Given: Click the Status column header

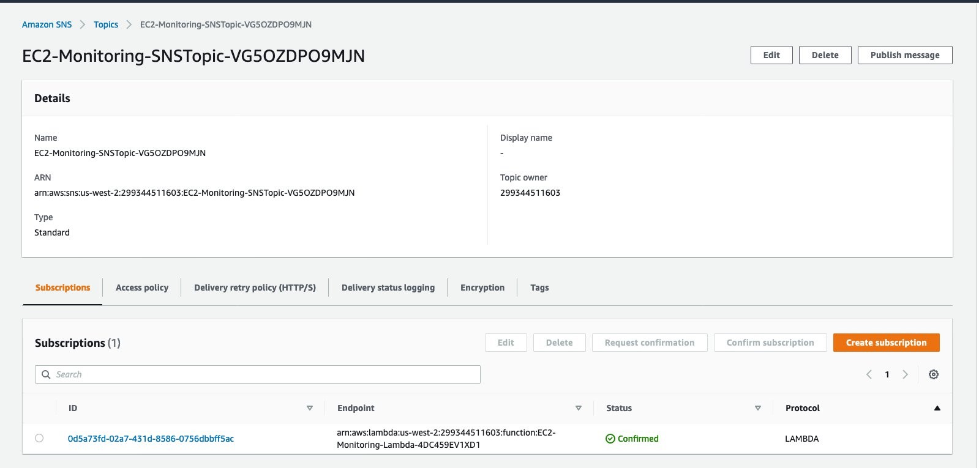Looking at the screenshot, I should pyautogui.click(x=619, y=408).
